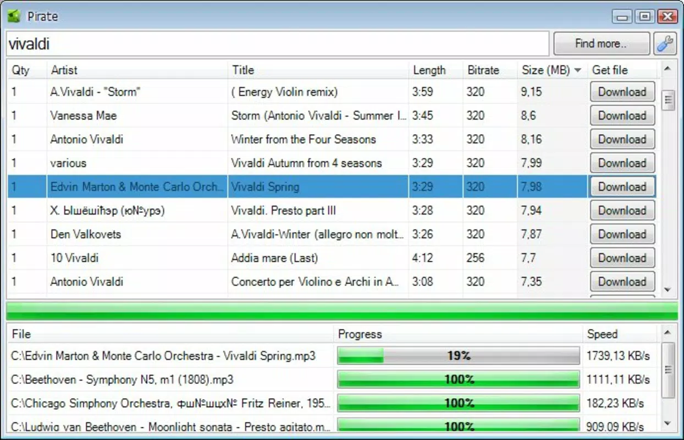Click the Speed column header in downloads

point(620,334)
